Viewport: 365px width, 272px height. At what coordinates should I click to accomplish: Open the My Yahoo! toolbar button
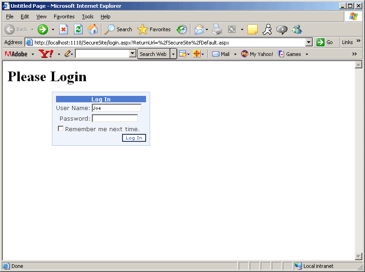[x=257, y=54]
